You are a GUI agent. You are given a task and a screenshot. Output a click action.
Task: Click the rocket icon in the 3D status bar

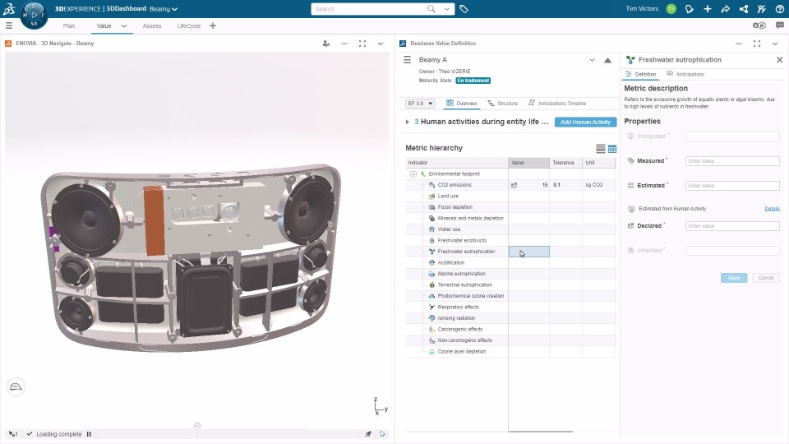coord(368,434)
